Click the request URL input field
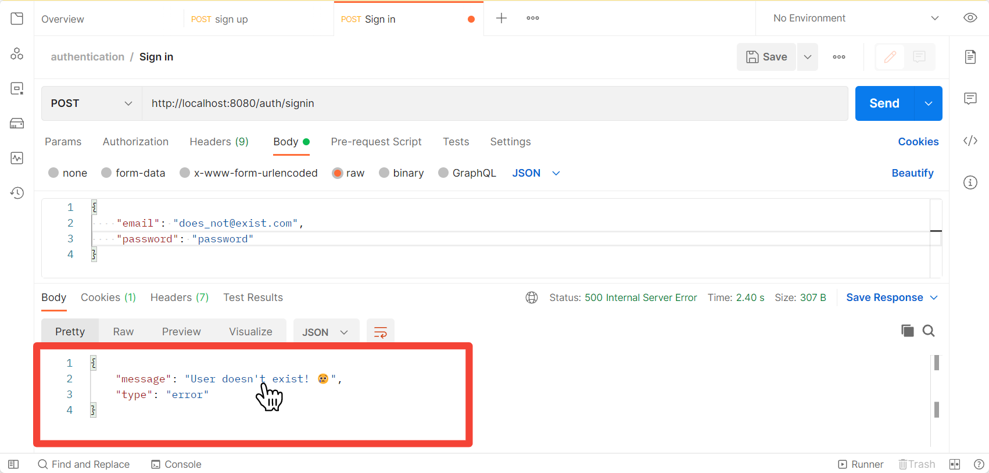Screen dimensions: 989x473 tap(494, 103)
